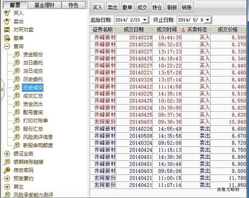Select the 友阿股份 买入 row at 10.940

(168, 122)
